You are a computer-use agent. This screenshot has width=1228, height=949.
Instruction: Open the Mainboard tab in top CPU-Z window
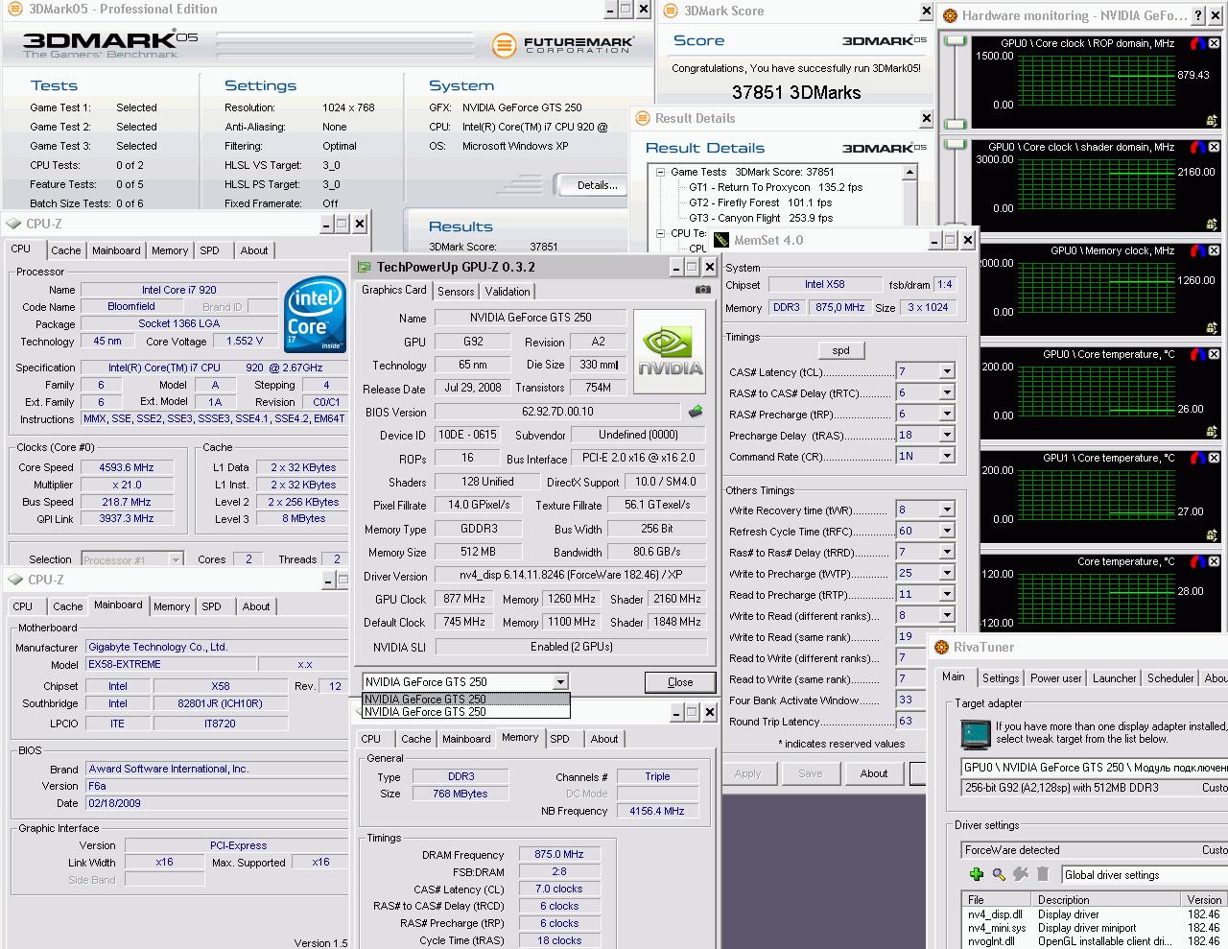116,250
